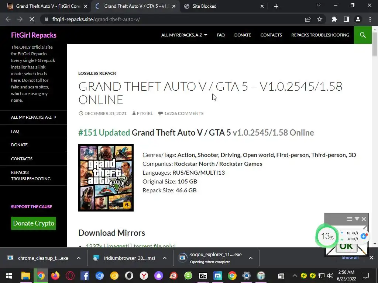Open the Chrome three-dot menu
Image resolution: width=378 pixels, height=283 pixels.
[370, 19]
